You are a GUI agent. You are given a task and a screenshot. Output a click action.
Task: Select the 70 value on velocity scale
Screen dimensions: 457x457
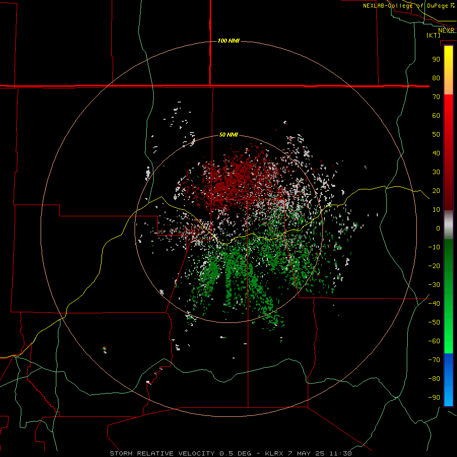click(x=436, y=97)
